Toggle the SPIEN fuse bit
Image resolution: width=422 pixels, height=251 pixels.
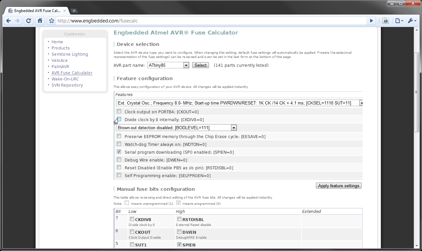click(x=179, y=244)
